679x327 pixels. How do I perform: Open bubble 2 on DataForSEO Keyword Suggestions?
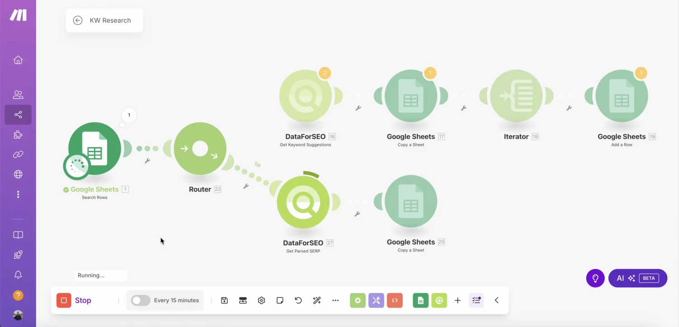325,73
